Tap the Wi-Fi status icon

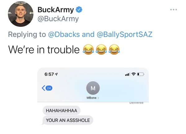pyautogui.click(x=134, y=74)
